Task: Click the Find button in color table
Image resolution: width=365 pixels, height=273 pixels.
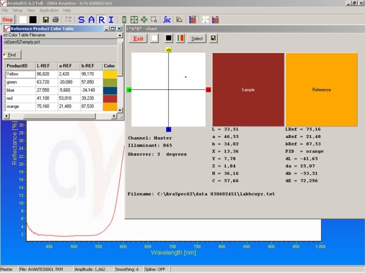Action: (12, 55)
